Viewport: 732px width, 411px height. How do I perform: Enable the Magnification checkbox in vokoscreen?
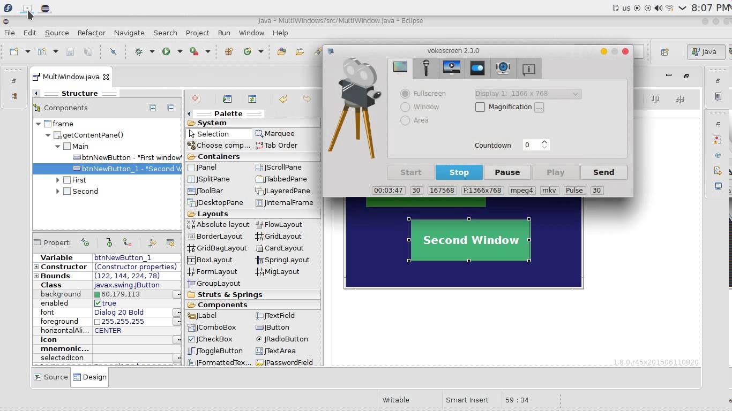pyautogui.click(x=480, y=107)
